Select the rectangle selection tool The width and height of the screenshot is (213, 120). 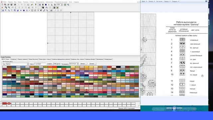(x=32, y=10)
